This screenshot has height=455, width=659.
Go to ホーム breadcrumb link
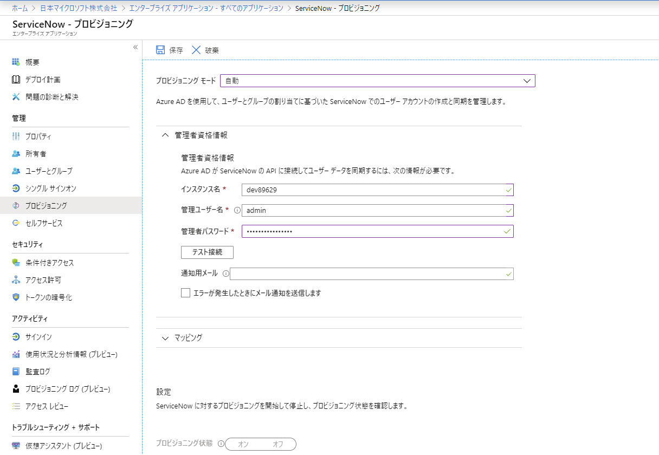tap(20, 8)
